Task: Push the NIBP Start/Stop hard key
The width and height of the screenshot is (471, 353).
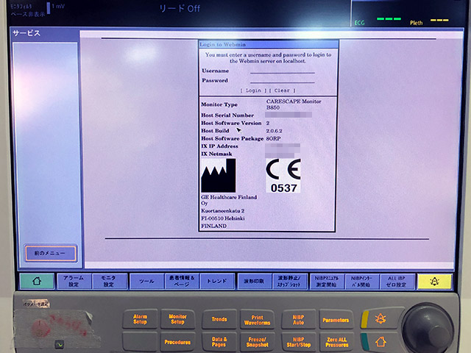Action: pos(298,342)
